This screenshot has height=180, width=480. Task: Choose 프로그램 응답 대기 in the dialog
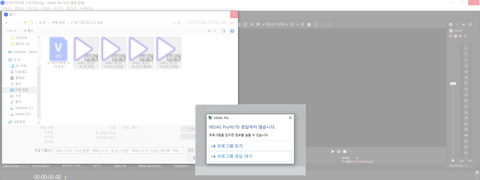click(x=250, y=156)
